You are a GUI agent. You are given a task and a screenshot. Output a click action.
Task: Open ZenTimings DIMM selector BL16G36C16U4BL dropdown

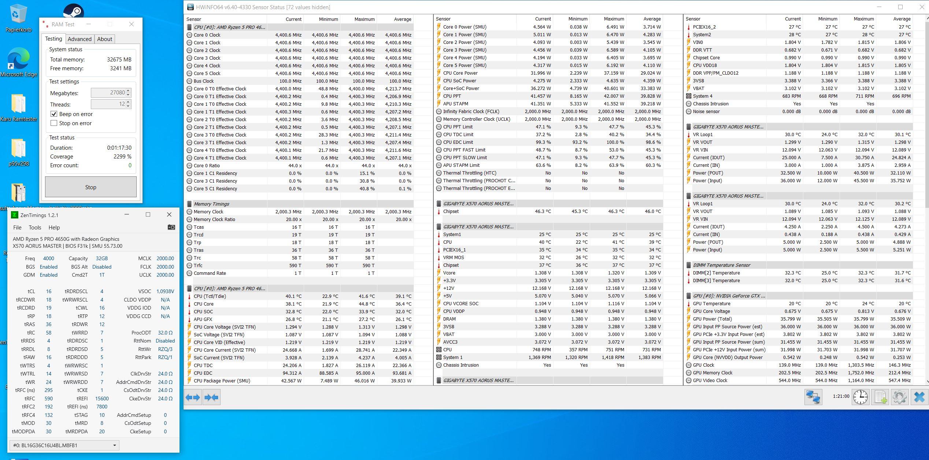tap(64, 445)
